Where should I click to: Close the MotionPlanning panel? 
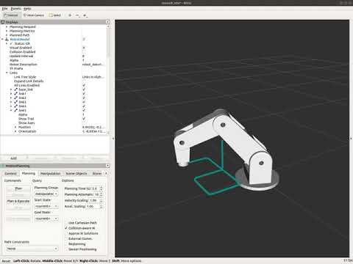point(107,166)
